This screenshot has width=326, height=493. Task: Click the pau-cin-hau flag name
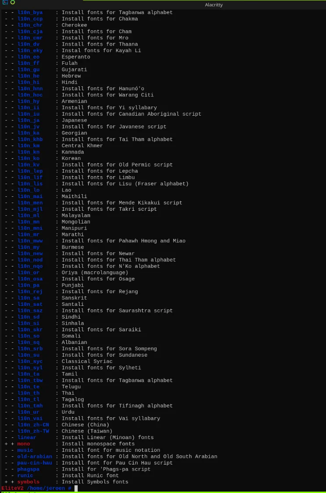35,463
